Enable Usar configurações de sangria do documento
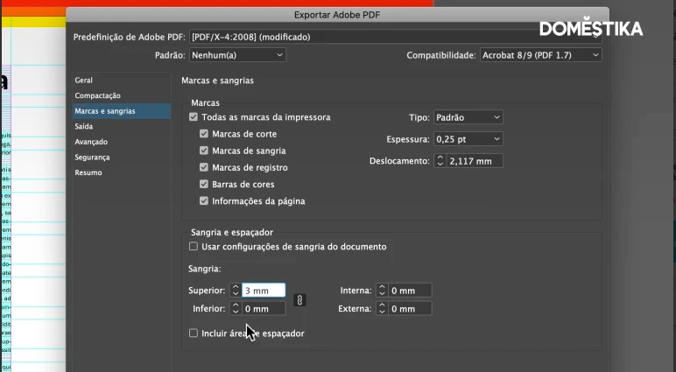The width and height of the screenshot is (676, 372). [194, 247]
